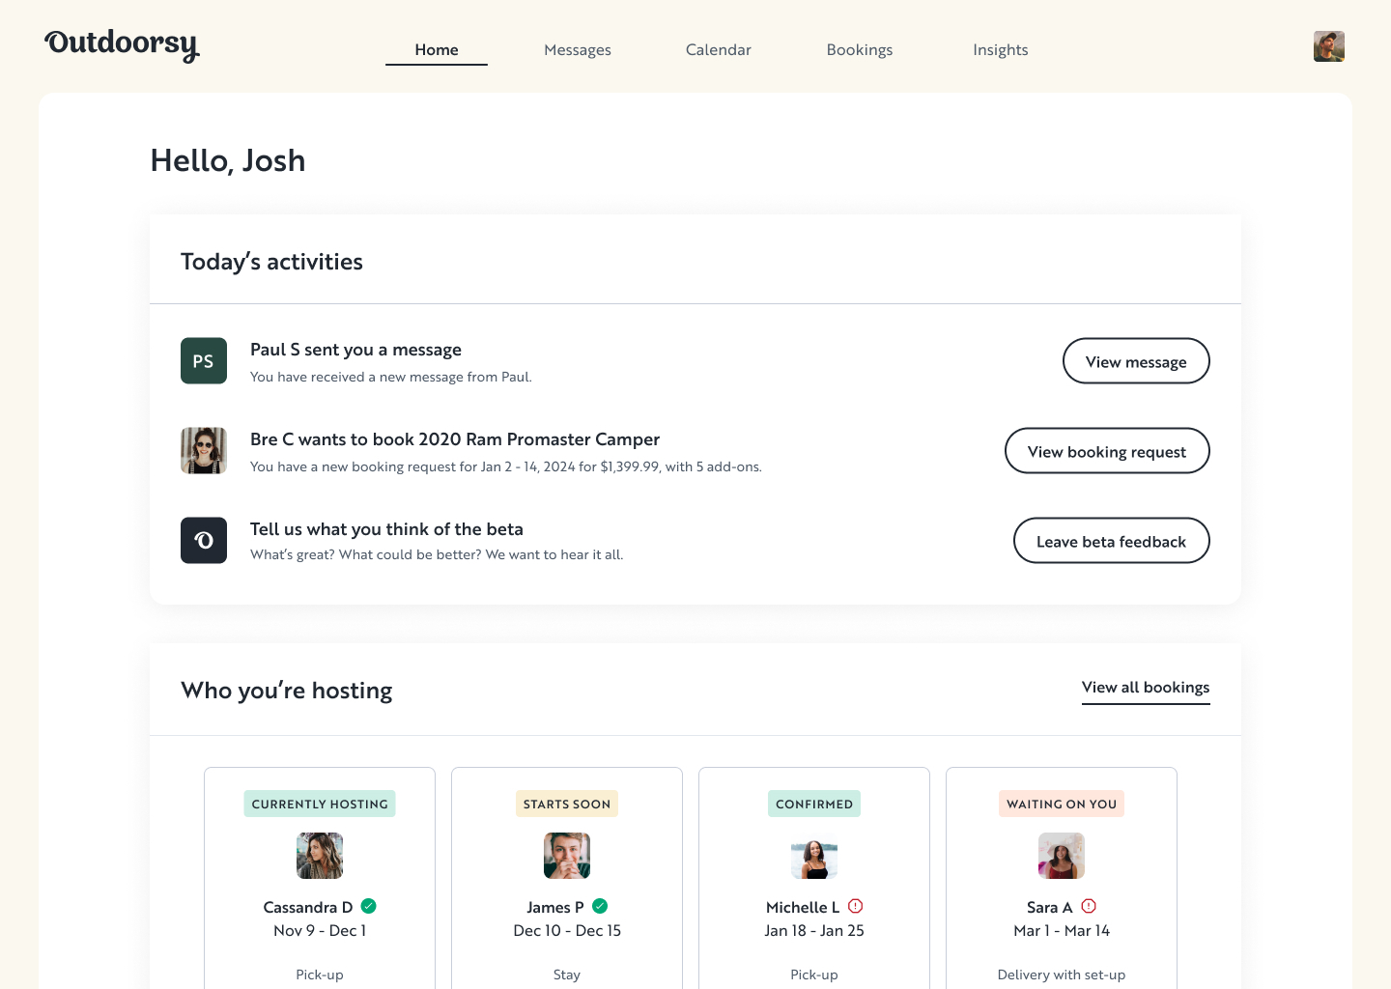The image size is (1391, 989).
Task: Open the user profile avatar menu
Action: 1328,46
